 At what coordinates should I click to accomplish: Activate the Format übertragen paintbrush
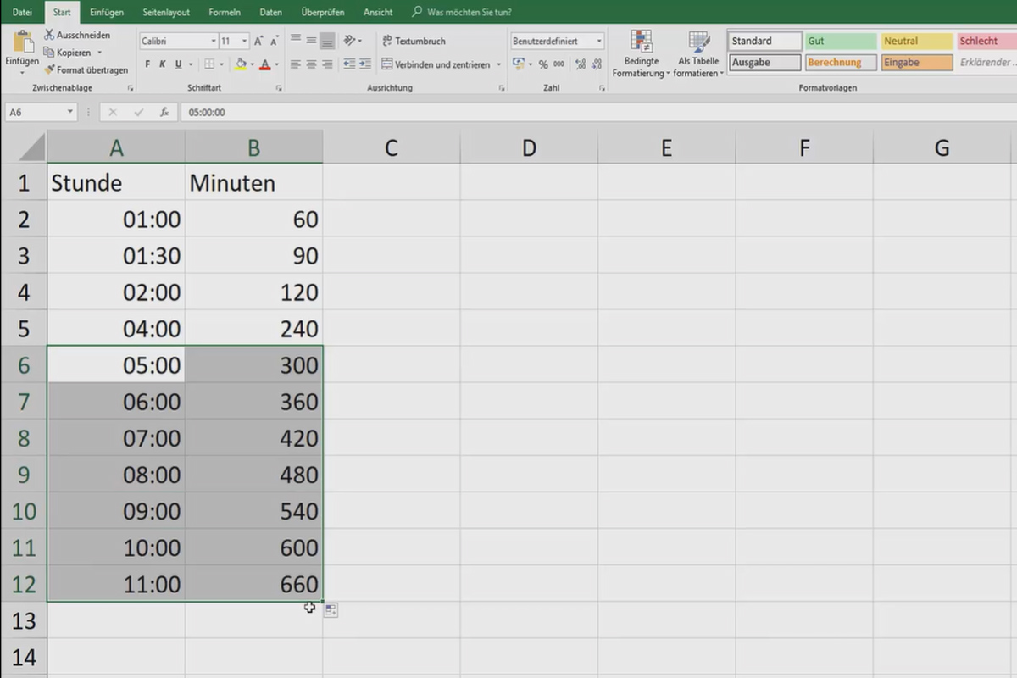[x=49, y=70]
